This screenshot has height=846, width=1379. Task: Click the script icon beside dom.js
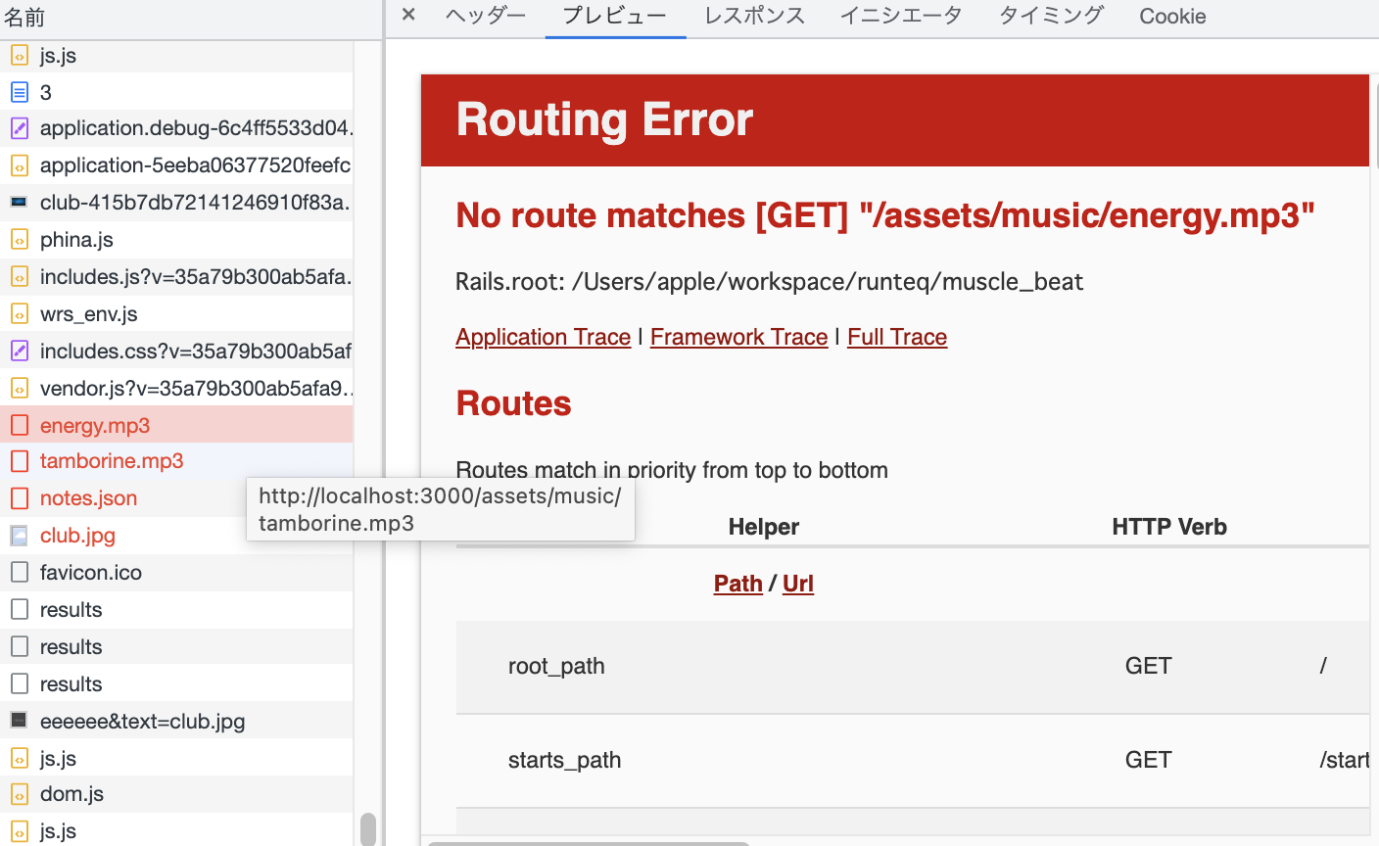pyautogui.click(x=20, y=794)
